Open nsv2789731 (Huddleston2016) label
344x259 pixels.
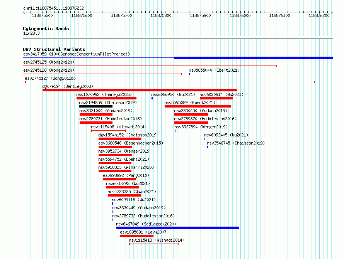pyautogui.click(x=111, y=119)
